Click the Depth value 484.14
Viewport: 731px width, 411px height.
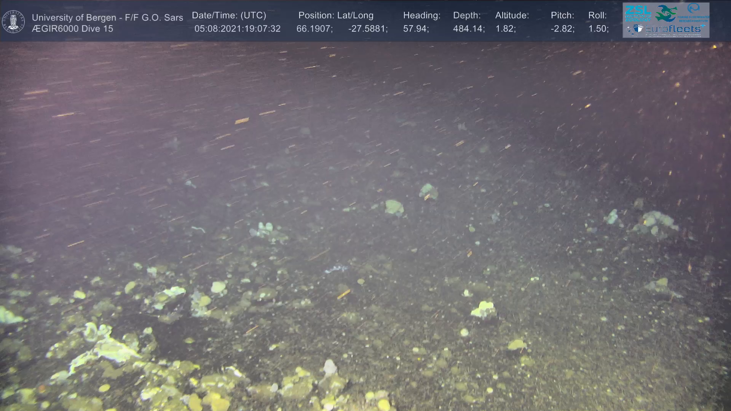click(x=468, y=29)
